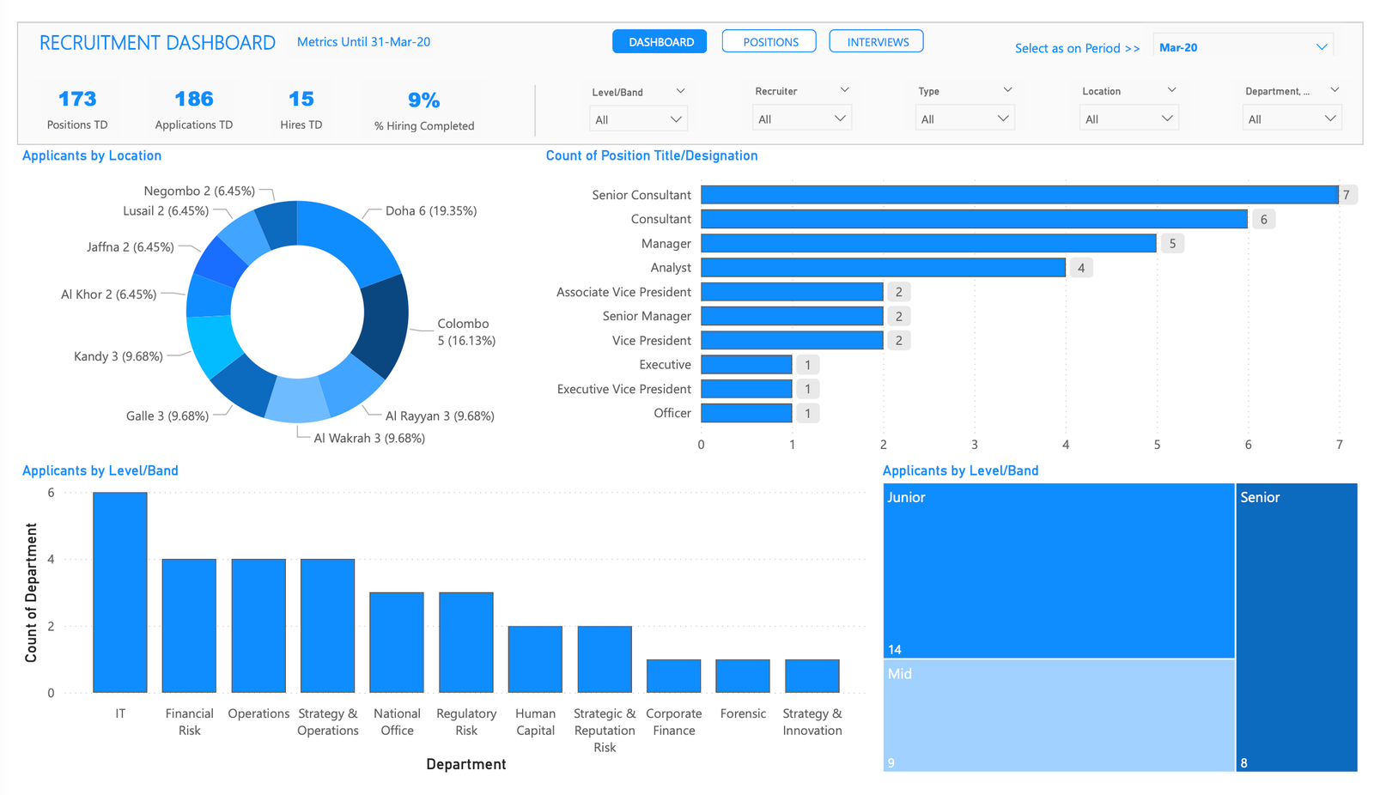Open the Mar-20 period dropdown
The image size is (1374, 795).
pyautogui.click(x=1243, y=46)
